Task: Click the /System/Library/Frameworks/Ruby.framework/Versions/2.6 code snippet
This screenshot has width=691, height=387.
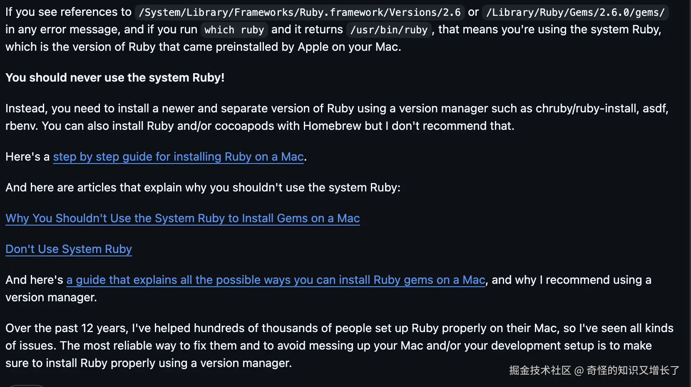Action: [300, 12]
